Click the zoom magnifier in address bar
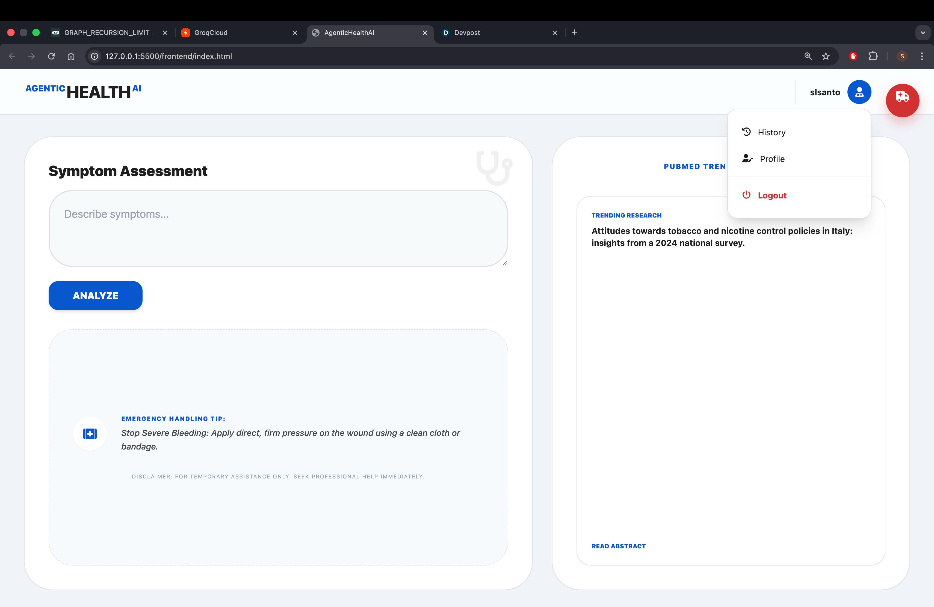Image resolution: width=934 pixels, height=607 pixels. pyautogui.click(x=808, y=56)
